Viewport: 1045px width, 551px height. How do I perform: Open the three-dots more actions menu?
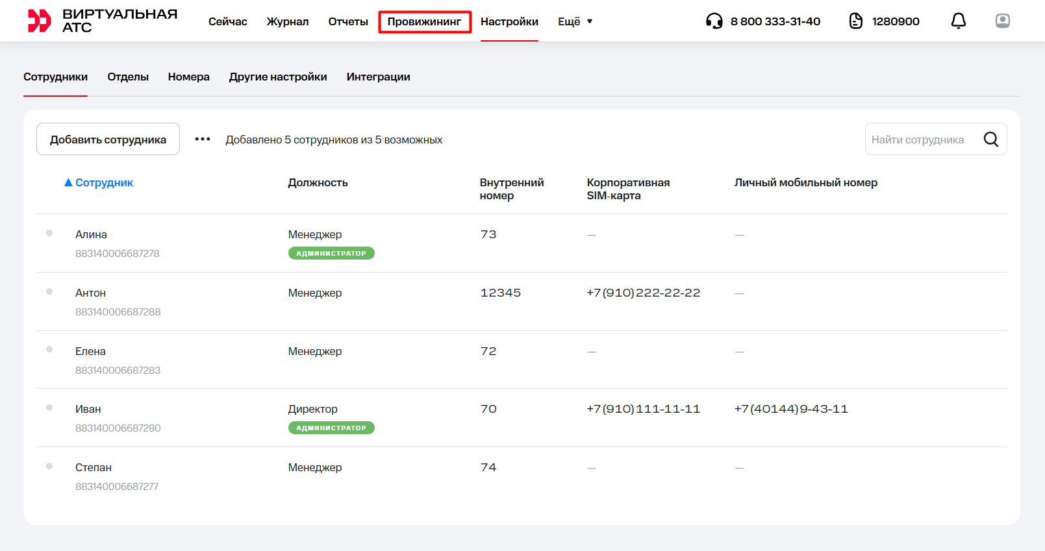coord(203,140)
